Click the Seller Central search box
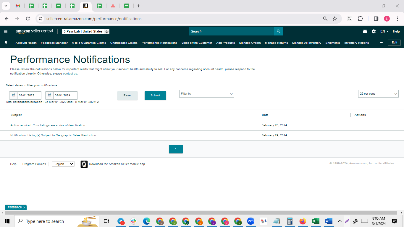 [x=231, y=31]
